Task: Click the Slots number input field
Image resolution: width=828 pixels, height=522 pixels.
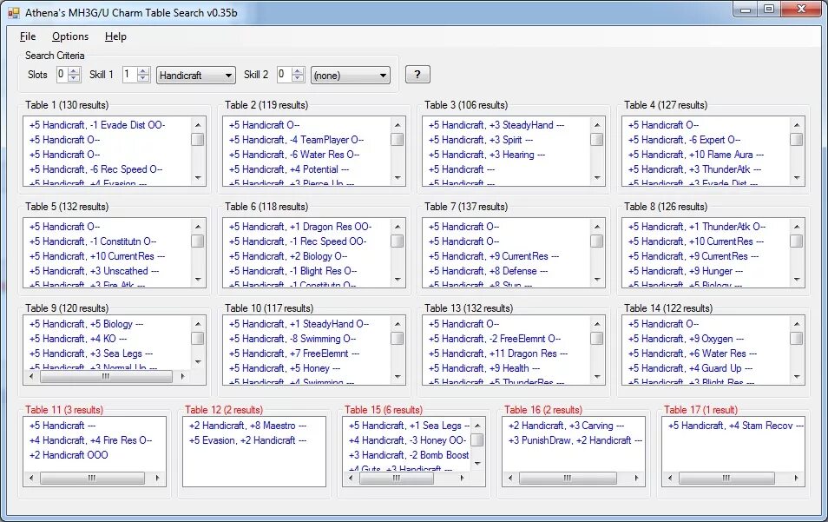Action: 62,75
